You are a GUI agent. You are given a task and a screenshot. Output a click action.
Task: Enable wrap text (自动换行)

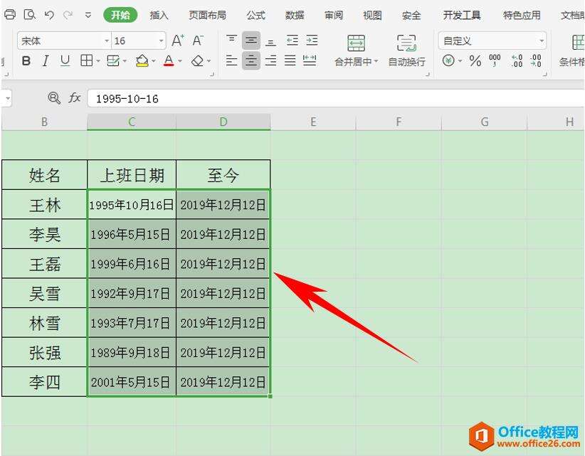[406, 50]
